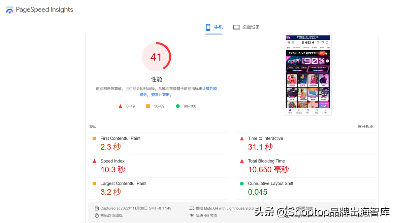Click the green circle beside Cumulative Layout Shift

click(242, 184)
